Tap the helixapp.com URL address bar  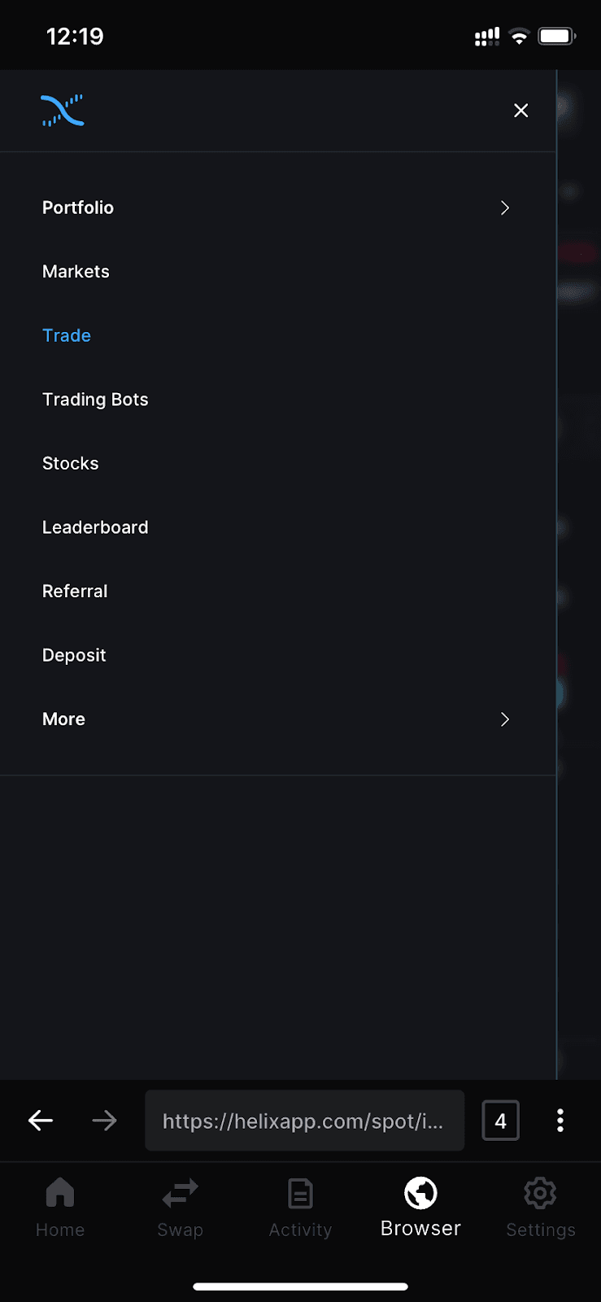click(x=304, y=1121)
